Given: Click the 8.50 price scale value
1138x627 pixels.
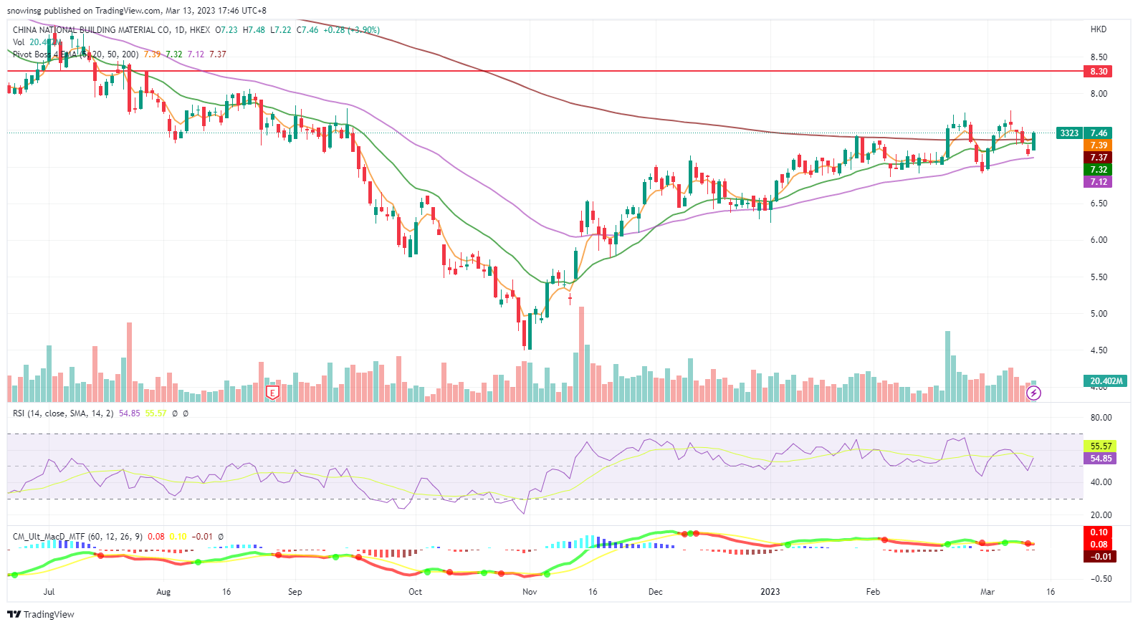Looking at the screenshot, I should 1099,57.
